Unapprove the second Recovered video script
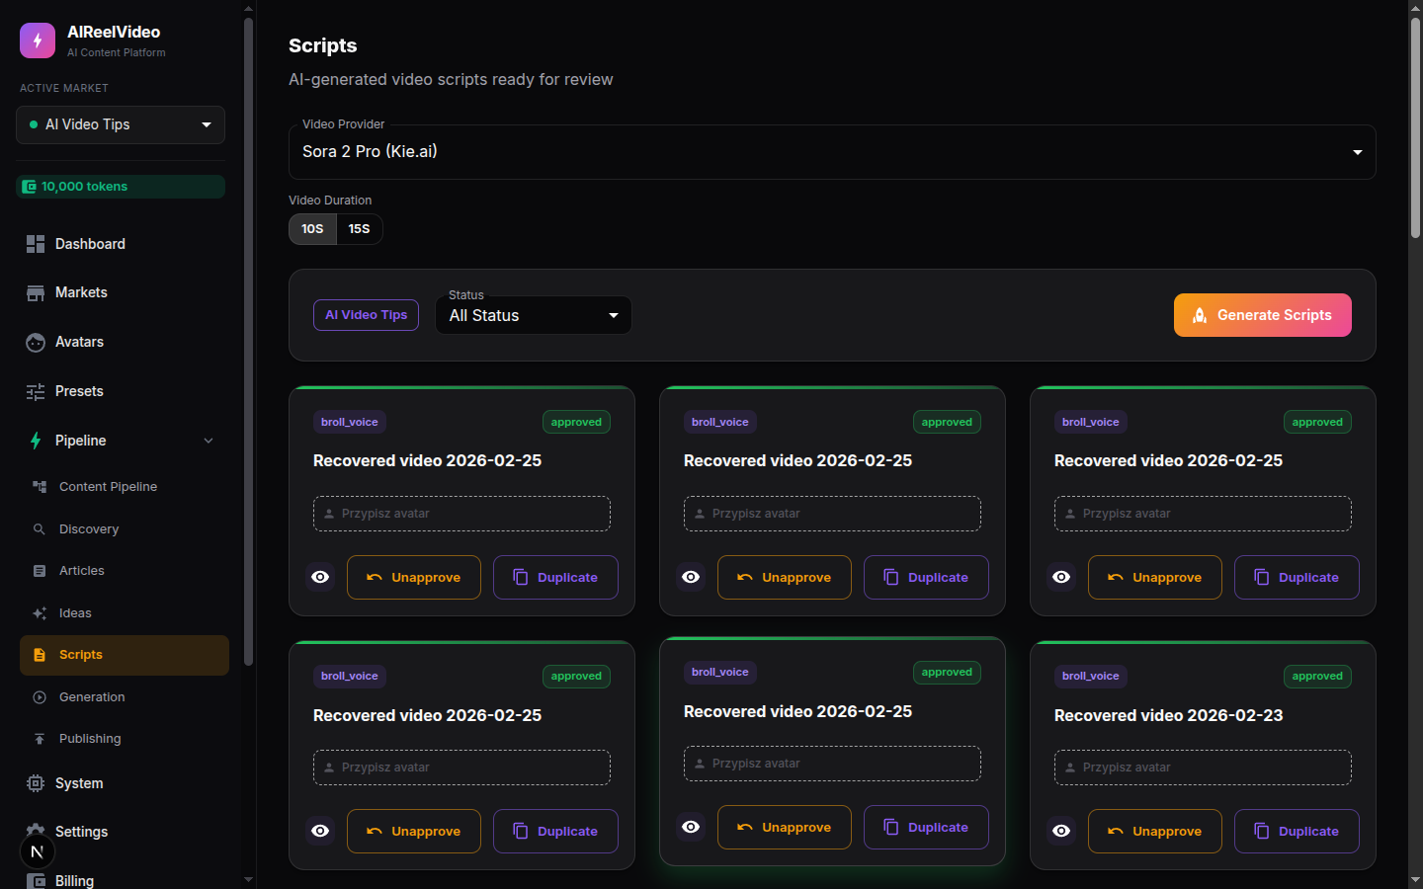 click(x=784, y=577)
